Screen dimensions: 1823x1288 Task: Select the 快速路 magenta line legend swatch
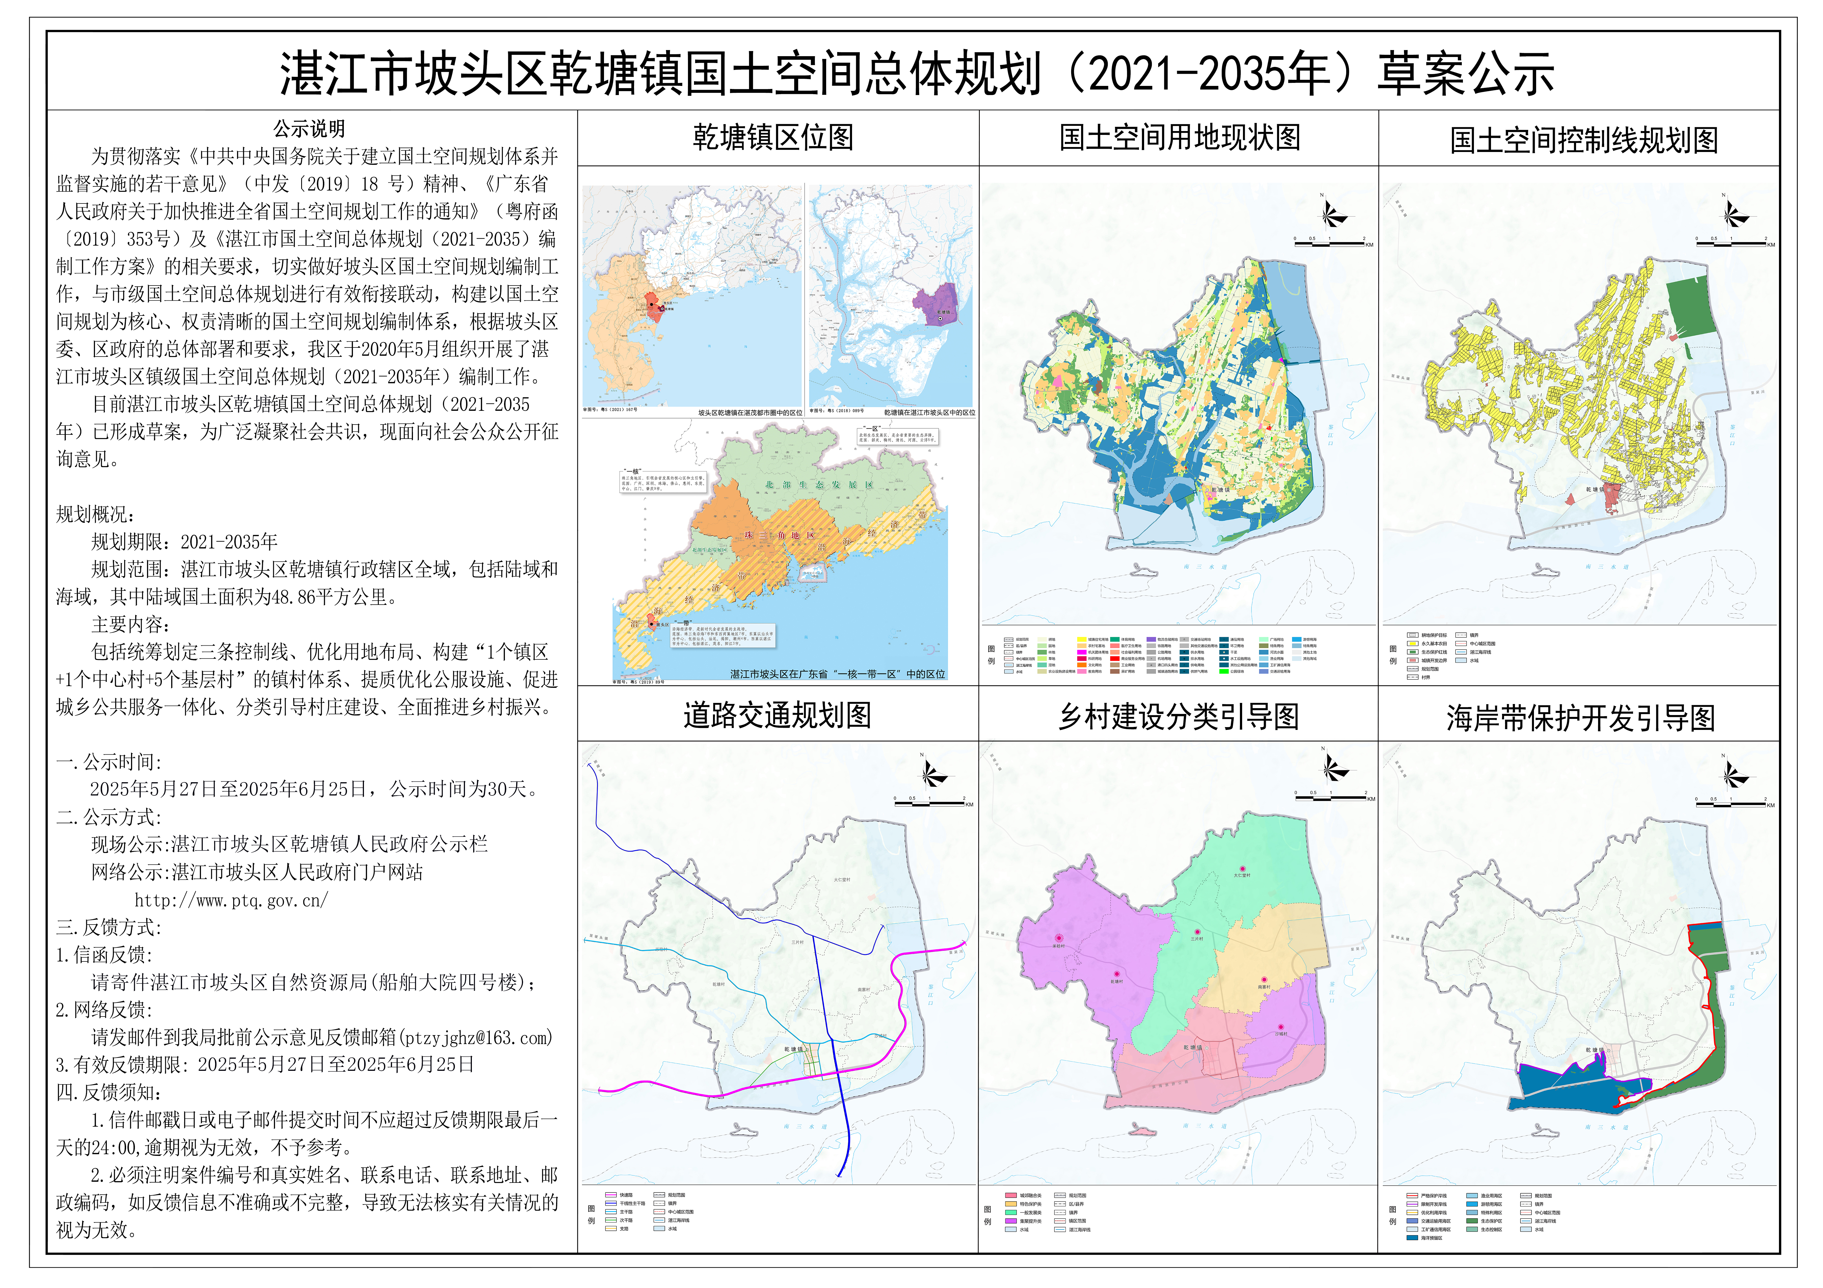pos(611,1195)
